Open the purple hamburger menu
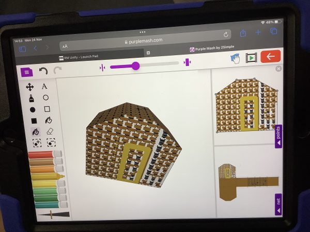The width and height of the screenshot is (310, 232). 27,72
